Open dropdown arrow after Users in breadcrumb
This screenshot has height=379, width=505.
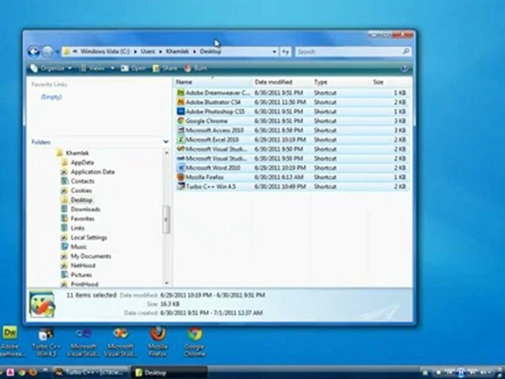[x=160, y=52]
